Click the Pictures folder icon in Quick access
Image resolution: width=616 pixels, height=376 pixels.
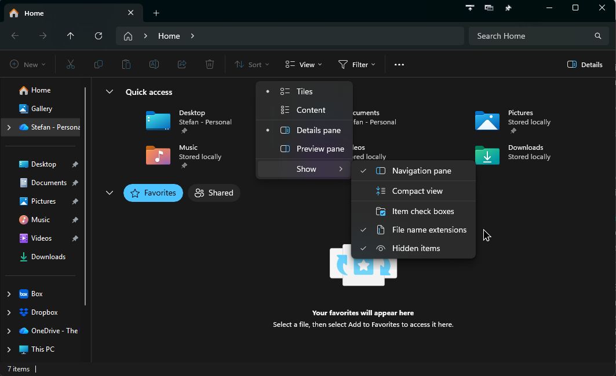tap(487, 120)
